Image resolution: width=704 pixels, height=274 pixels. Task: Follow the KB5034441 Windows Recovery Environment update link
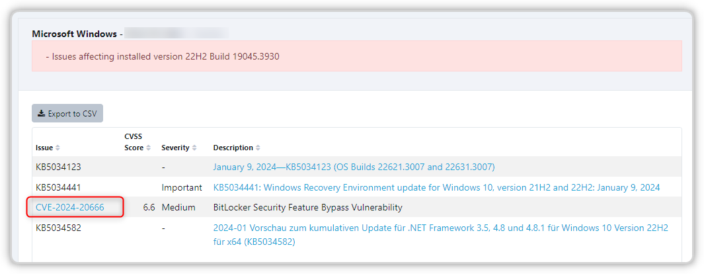tap(436, 187)
